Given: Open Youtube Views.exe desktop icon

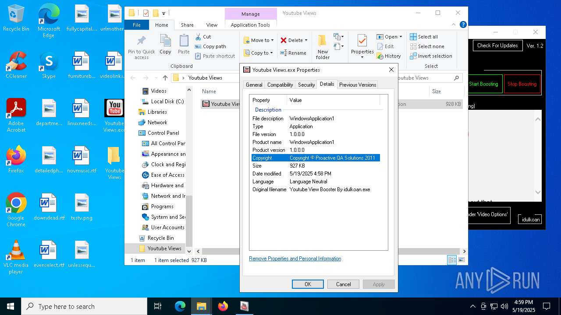Looking at the screenshot, I should tap(114, 115).
